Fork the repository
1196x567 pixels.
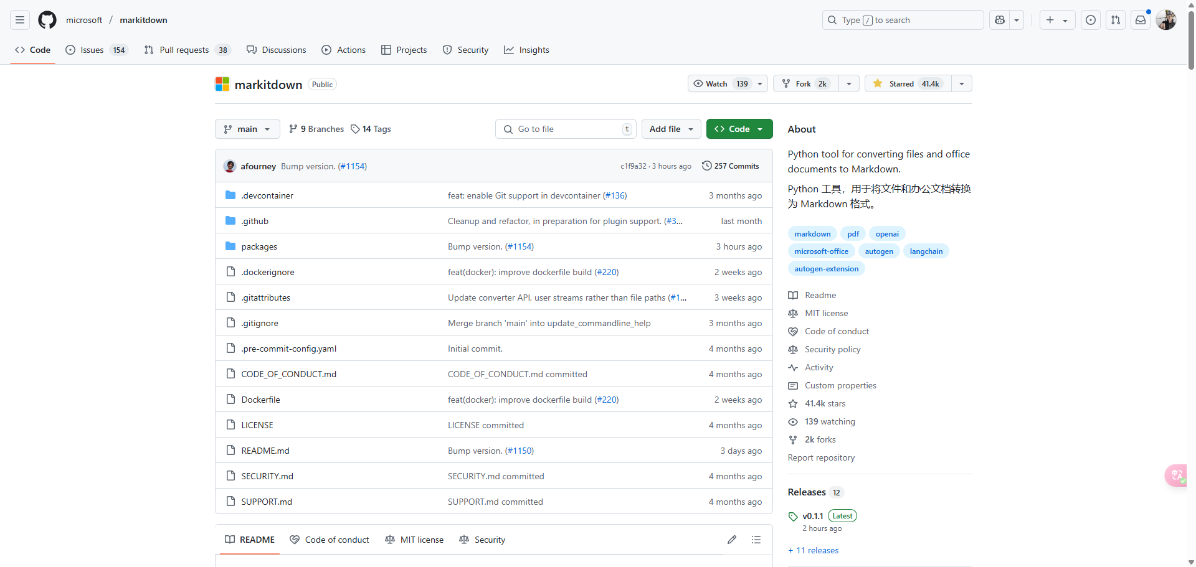806,83
